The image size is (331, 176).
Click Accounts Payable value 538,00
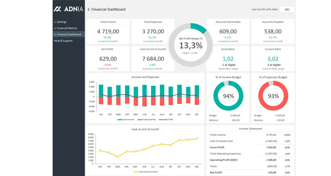(x=273, y=32)
